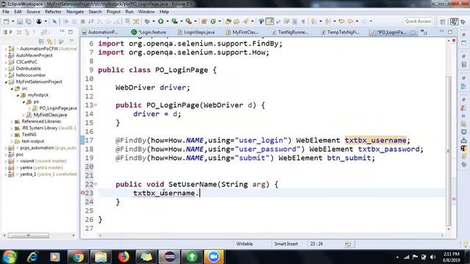Click error marker on line 23 gutter
Screen dimensions: 470x264
tap(83, 193)
